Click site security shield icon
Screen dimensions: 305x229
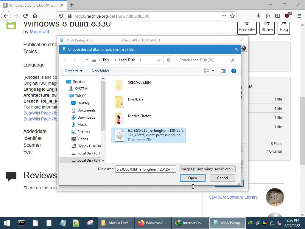[x=61, y=16]
